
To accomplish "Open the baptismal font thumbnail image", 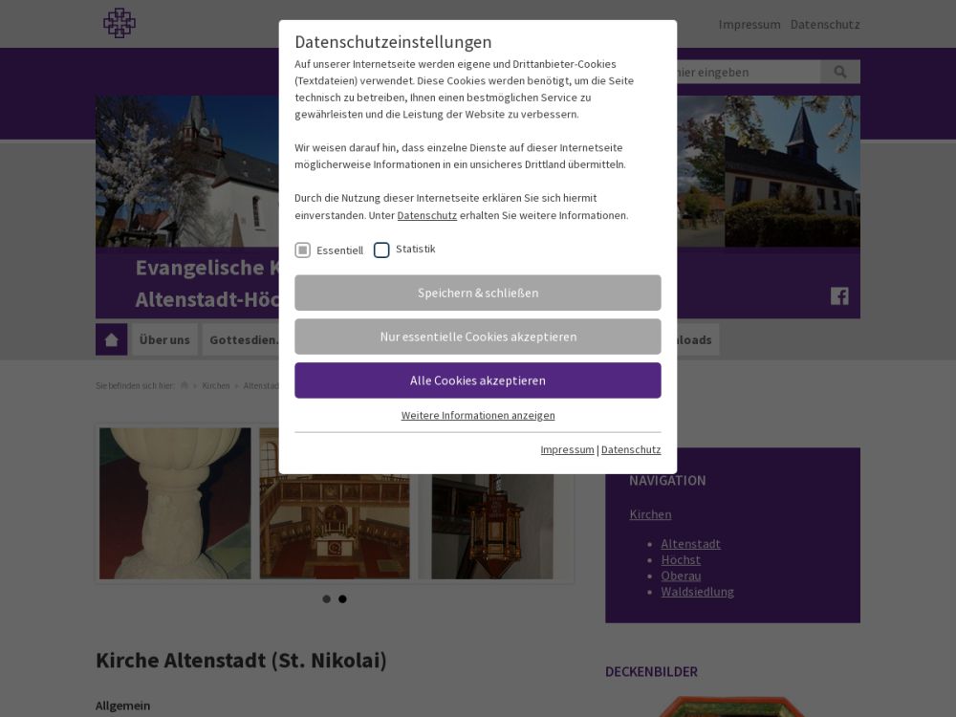I will click(x=175, y=503).
